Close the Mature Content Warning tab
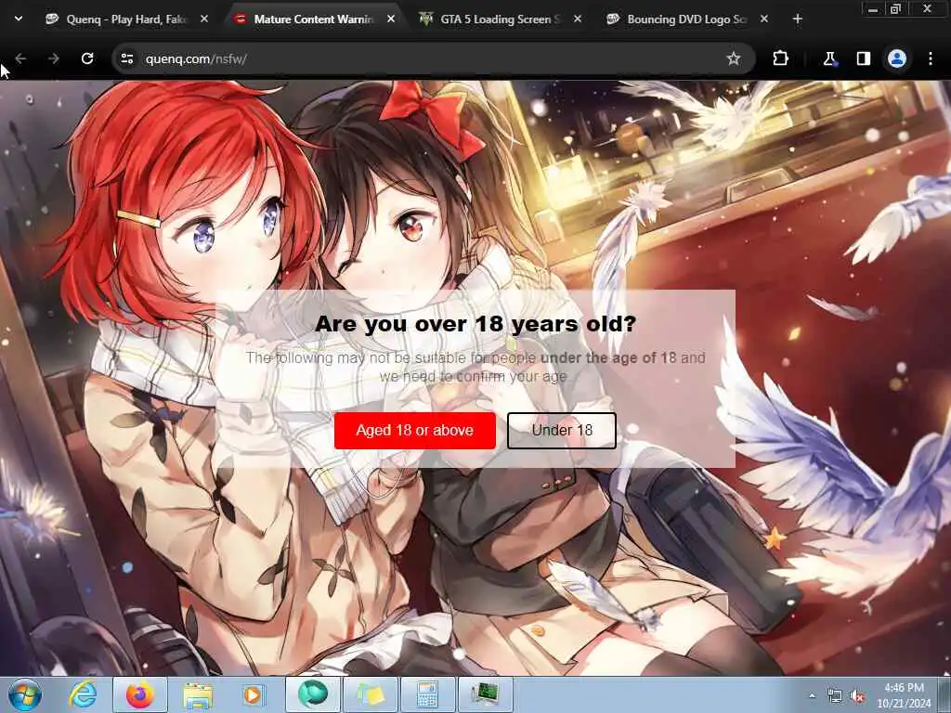This screenshot has height=713, width=951. tap(391, 19)
